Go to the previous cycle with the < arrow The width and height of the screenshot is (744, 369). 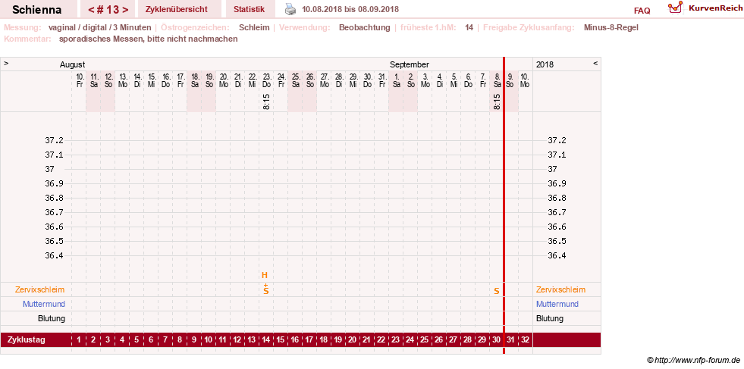(x=91, y=10)
